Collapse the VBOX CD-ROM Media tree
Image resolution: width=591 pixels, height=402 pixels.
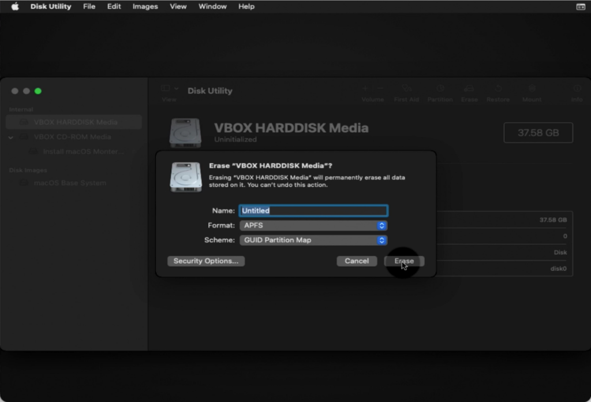11,137
